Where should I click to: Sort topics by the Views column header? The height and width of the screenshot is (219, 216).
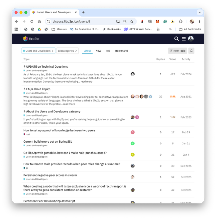click(173, 59)
